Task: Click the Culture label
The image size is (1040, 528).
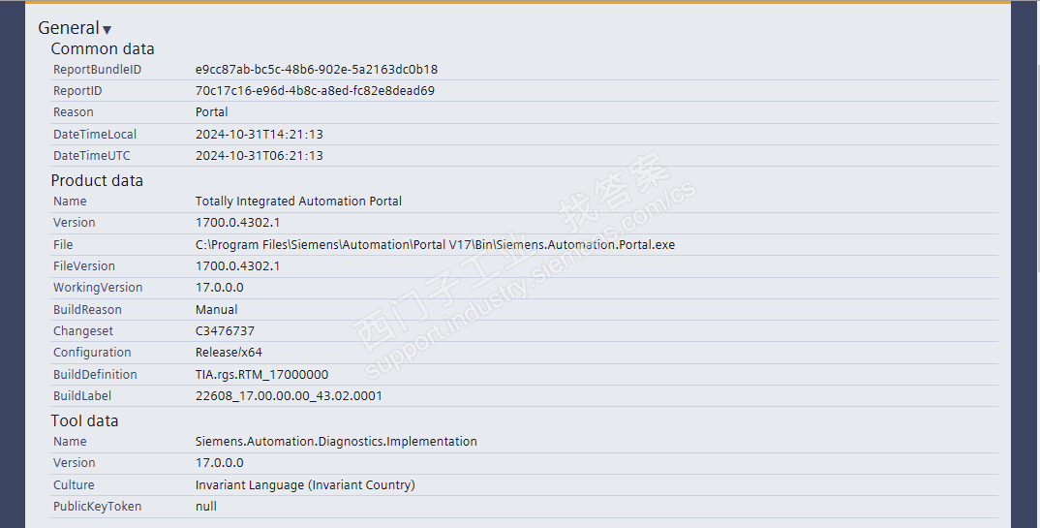Action: pyautogui.click(x=74, y=484)
